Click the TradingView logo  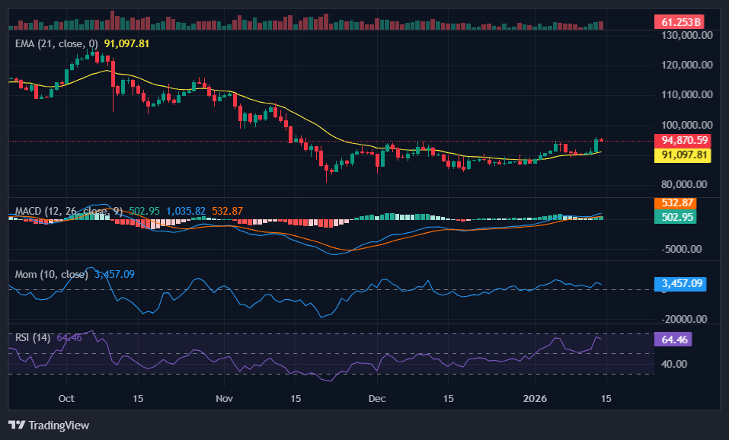(x=49, y=425)
